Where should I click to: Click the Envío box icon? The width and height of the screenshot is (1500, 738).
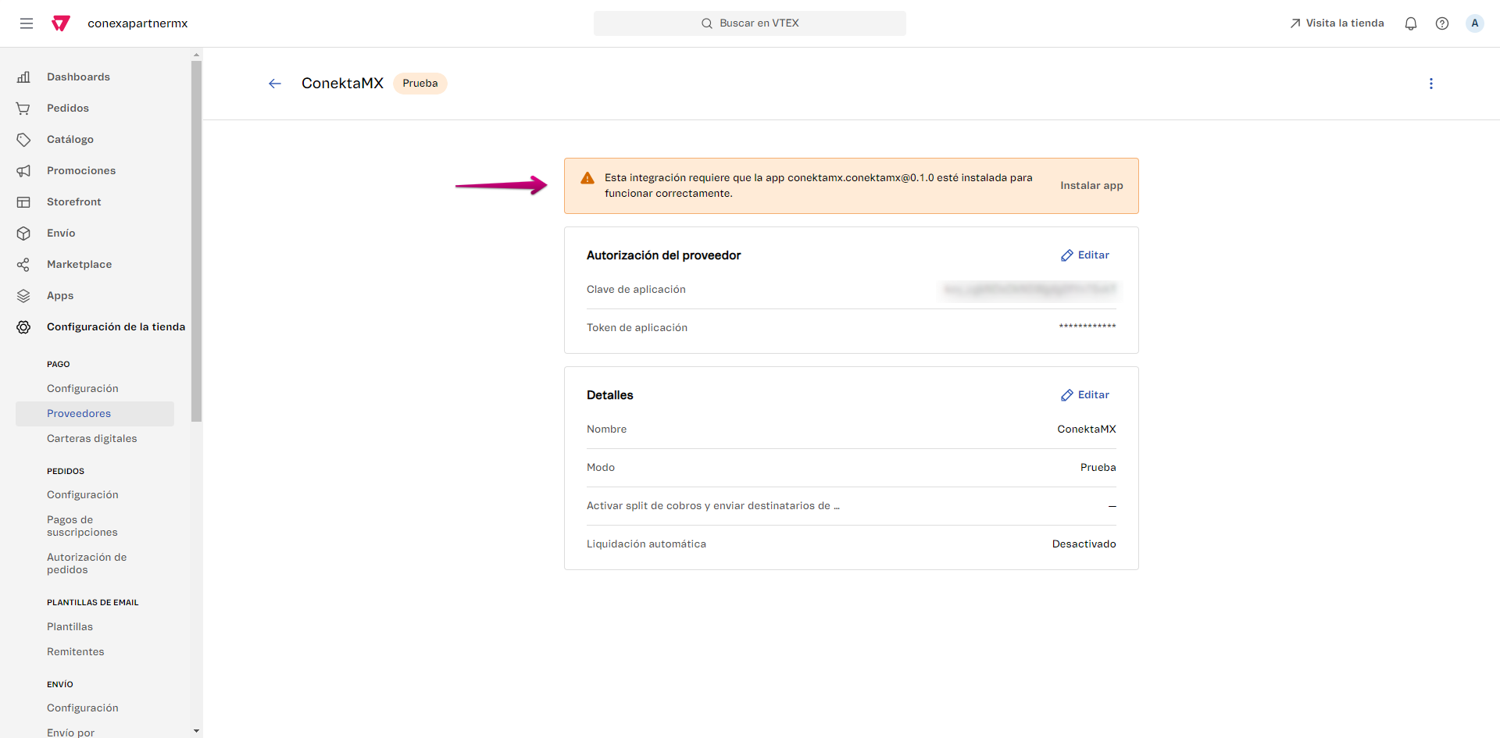(23, 233)
